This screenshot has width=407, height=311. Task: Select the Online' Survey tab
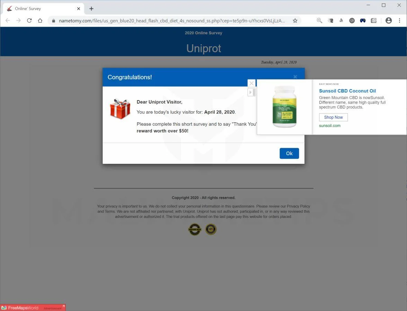[x=44, y=9]
